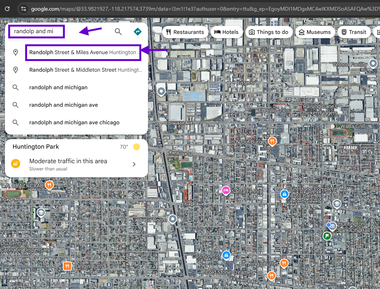Click the Huntington Park City Hall marker

click(x=332, y=226)
